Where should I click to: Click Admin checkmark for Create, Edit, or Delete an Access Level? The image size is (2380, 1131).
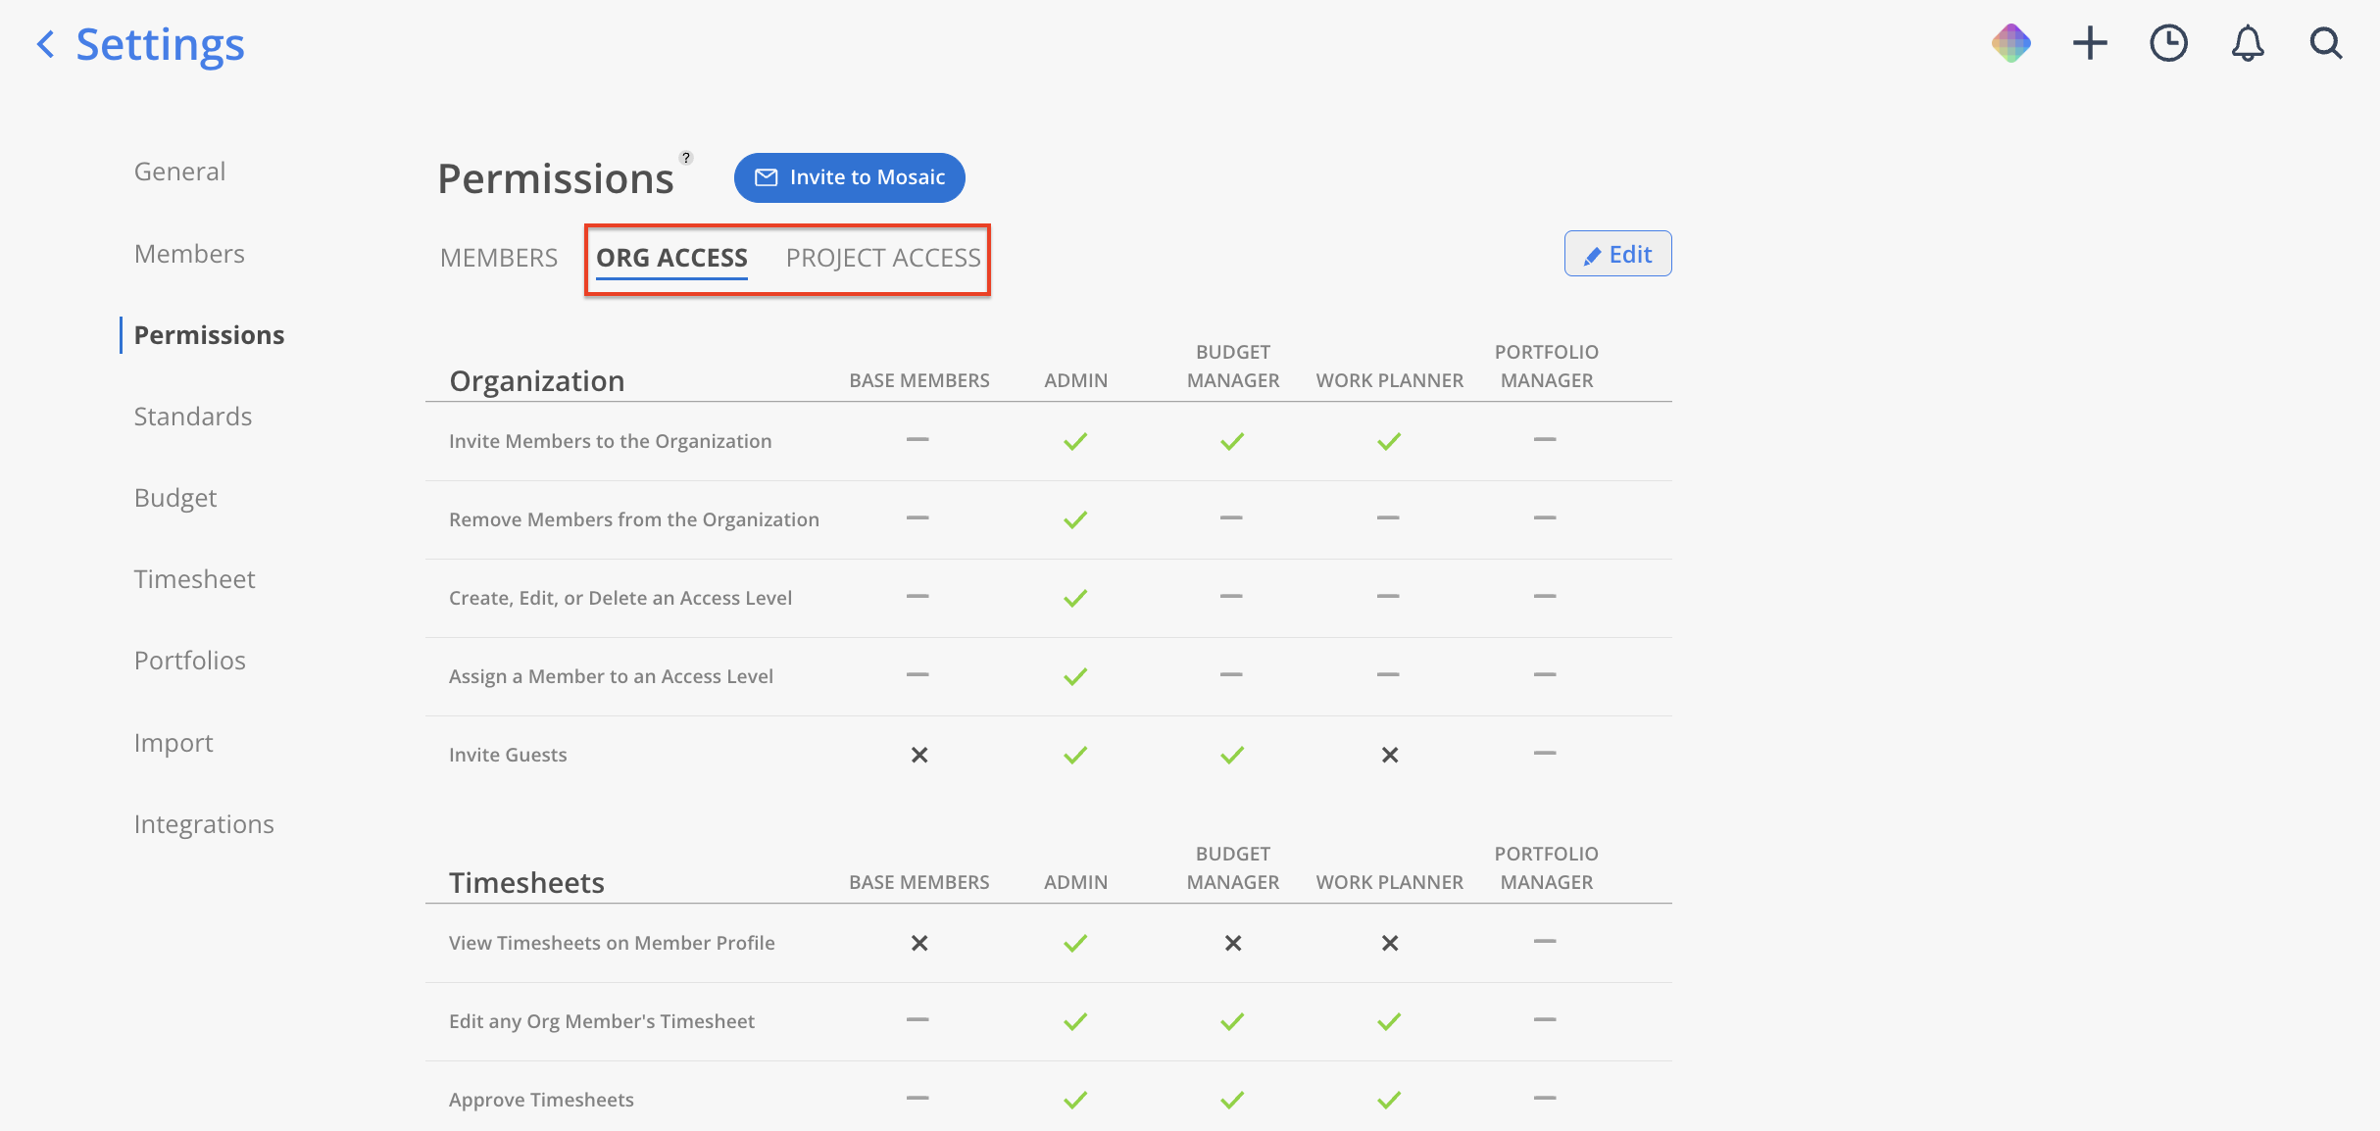[x=1075, y=598]
